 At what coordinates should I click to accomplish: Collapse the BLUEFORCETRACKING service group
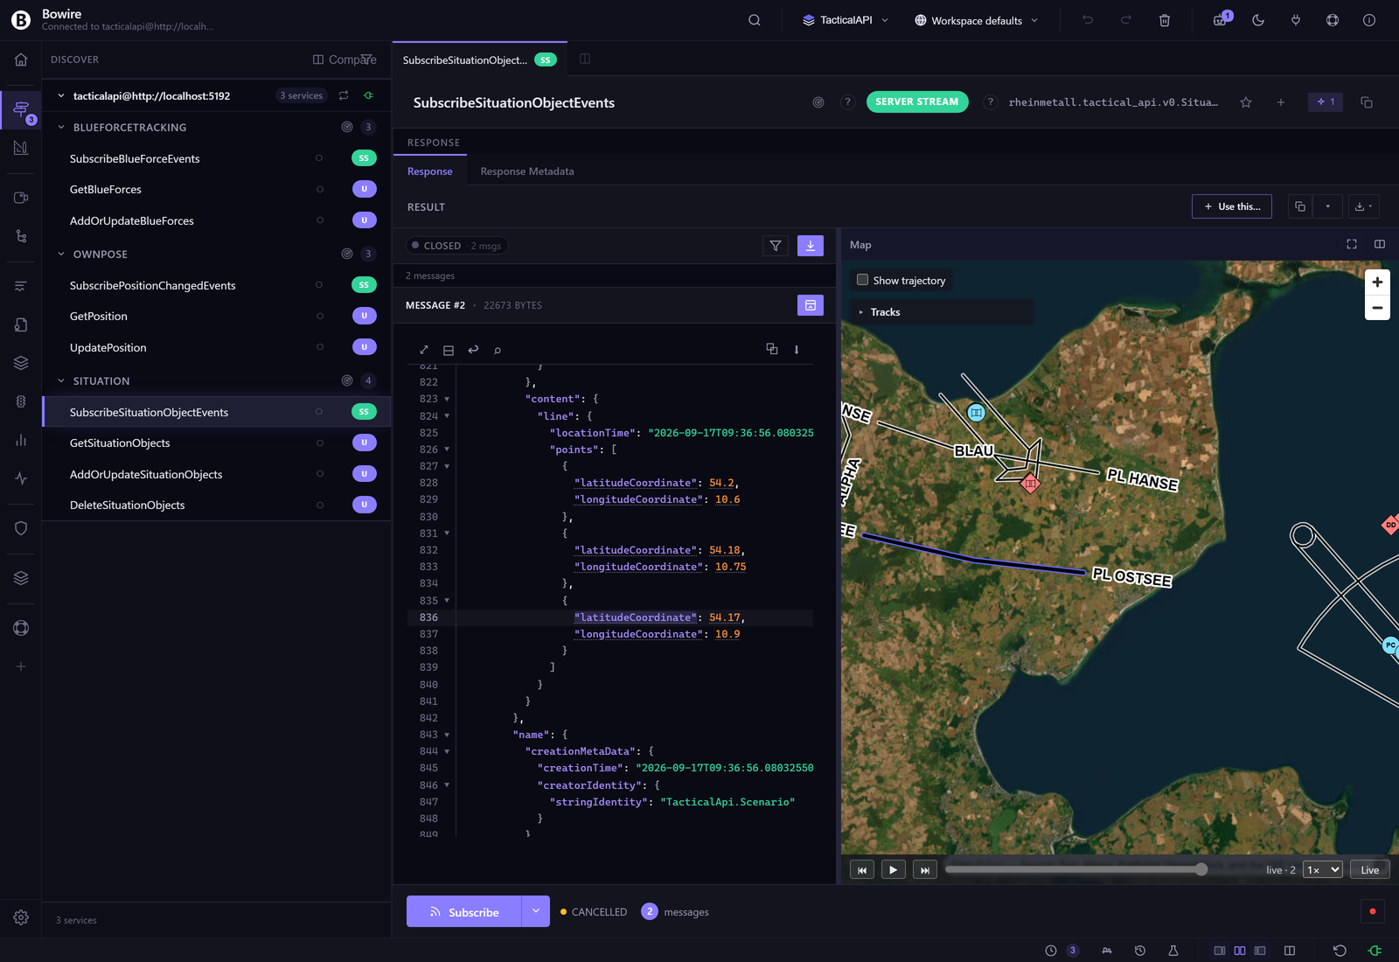click(61, 127)
